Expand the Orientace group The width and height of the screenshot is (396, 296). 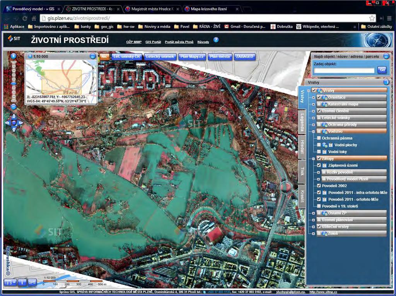point(313,97)
